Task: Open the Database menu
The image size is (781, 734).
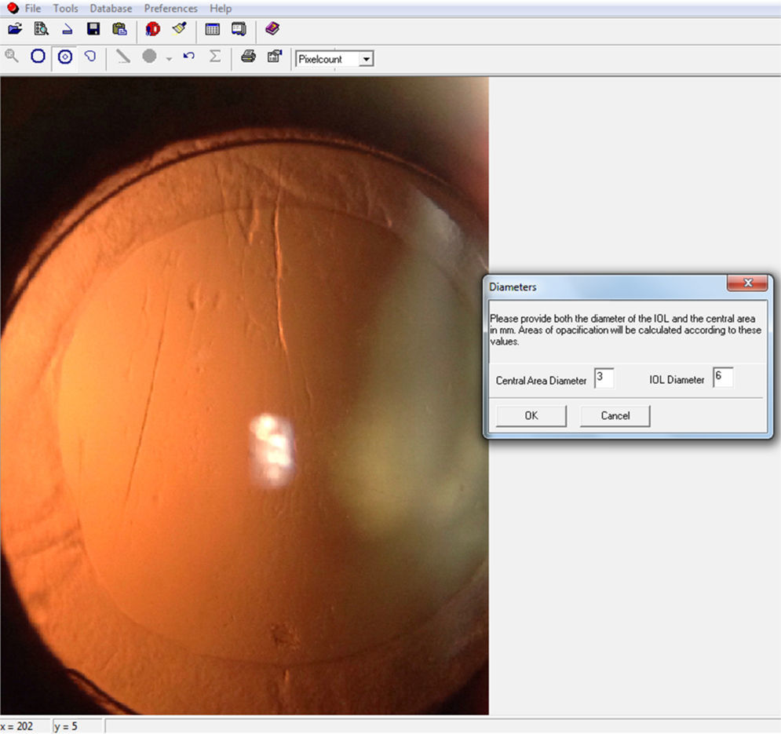Action: [111, 9]
